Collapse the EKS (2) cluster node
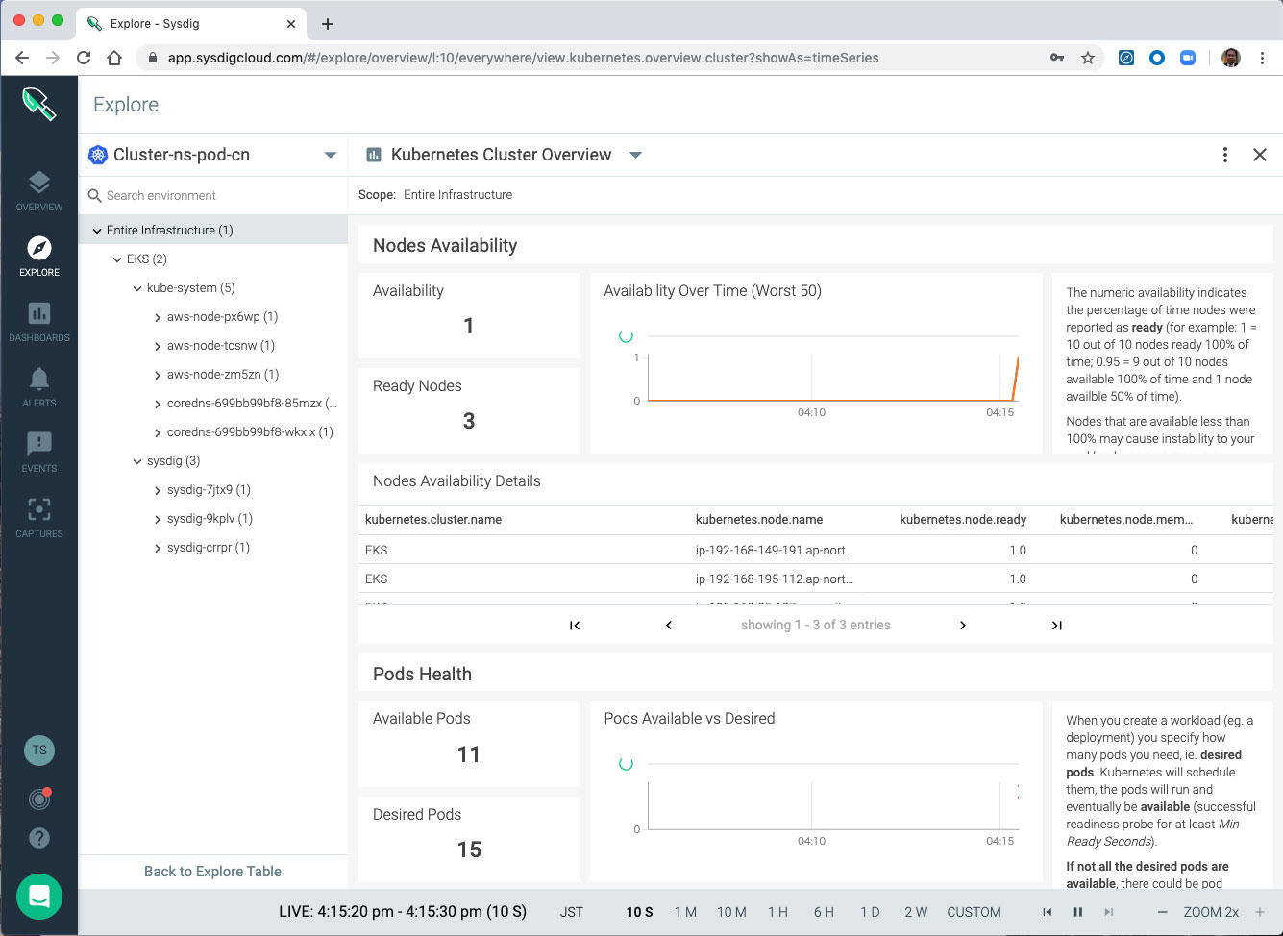This screenshot has width=1283, height=936. tap(117, 259)
